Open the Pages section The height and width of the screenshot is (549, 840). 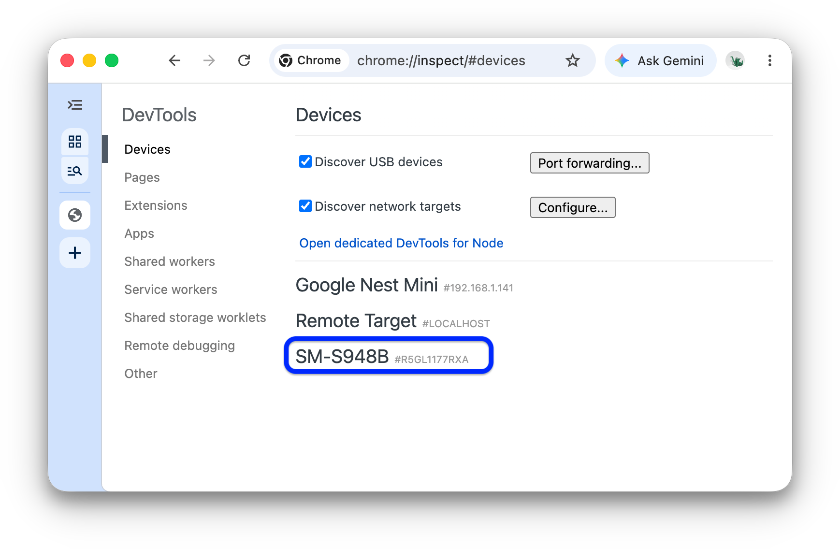coord(142,177)
